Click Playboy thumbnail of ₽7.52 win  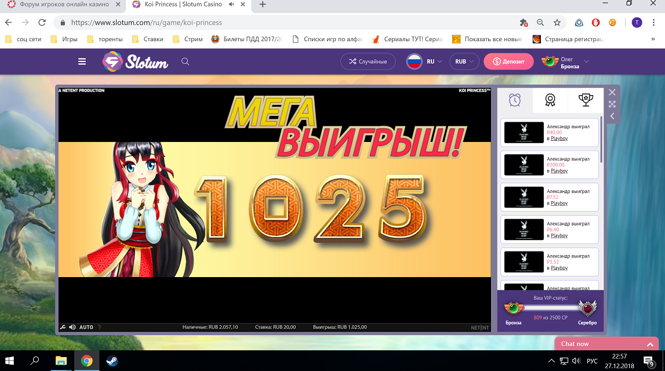pyautogui.click(x=524, y=197)
